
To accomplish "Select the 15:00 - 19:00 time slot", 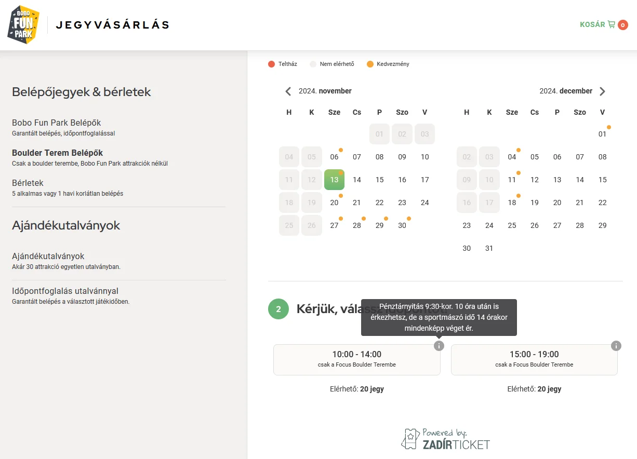I will (534, 359).
